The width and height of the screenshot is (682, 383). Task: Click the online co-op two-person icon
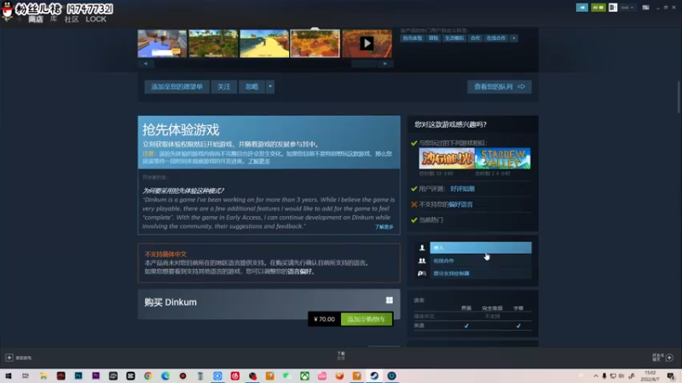click(421, 260)
